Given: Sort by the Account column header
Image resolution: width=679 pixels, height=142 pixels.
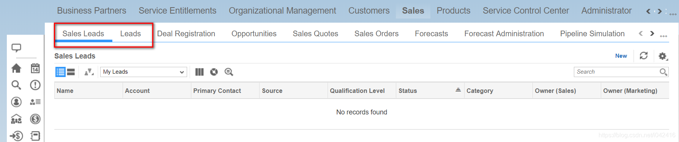Looking at the screenshot, I should pos(157,91).
